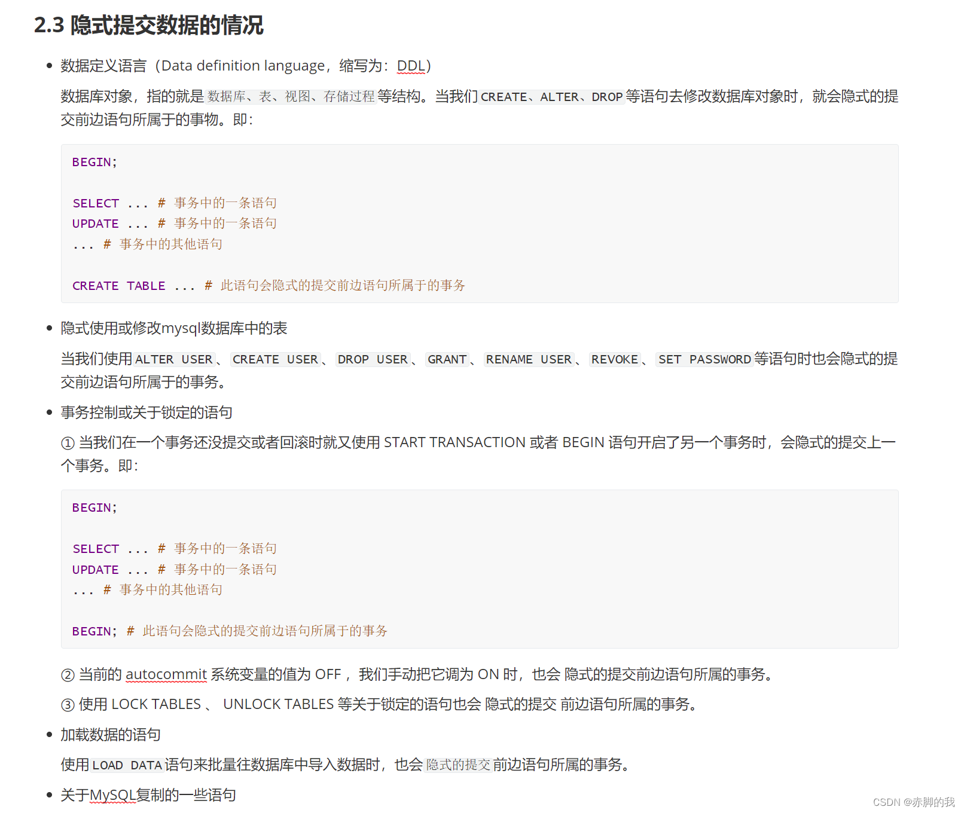Select the RENAME USER inline code span
This screenshot has height=813, width=964.
[x=529, y=359]
